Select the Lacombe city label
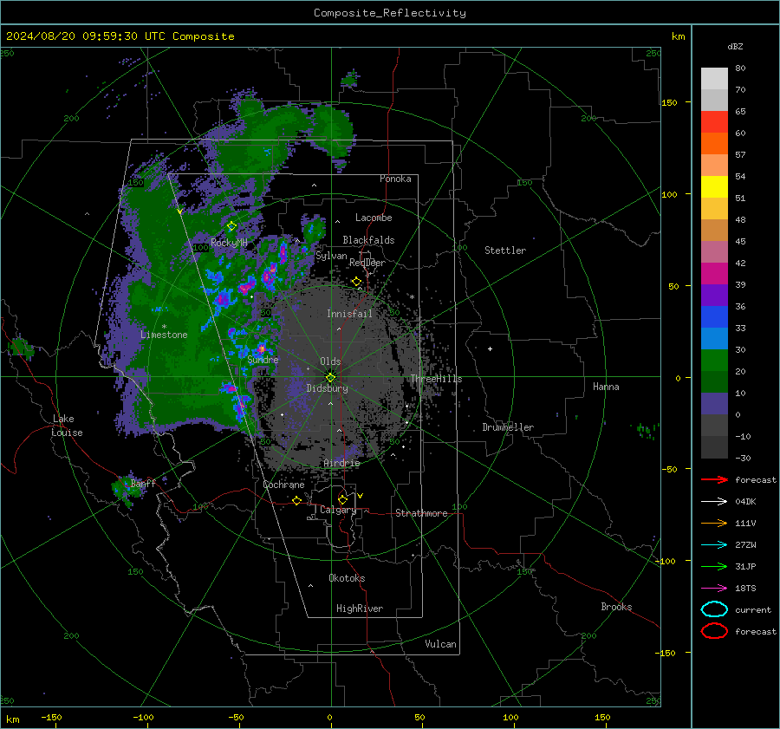 click(x=374, y=218)
